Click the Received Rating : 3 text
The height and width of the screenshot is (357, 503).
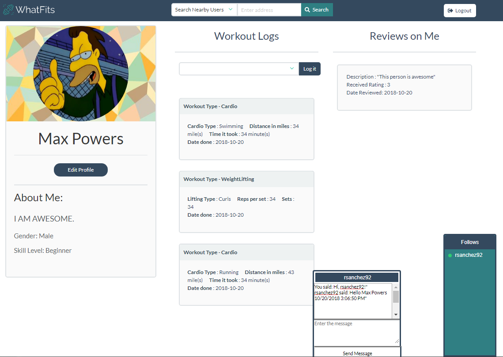coord(368,85)
